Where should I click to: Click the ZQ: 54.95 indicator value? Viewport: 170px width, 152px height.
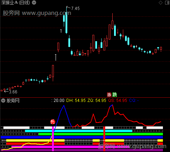coord(97,101)
